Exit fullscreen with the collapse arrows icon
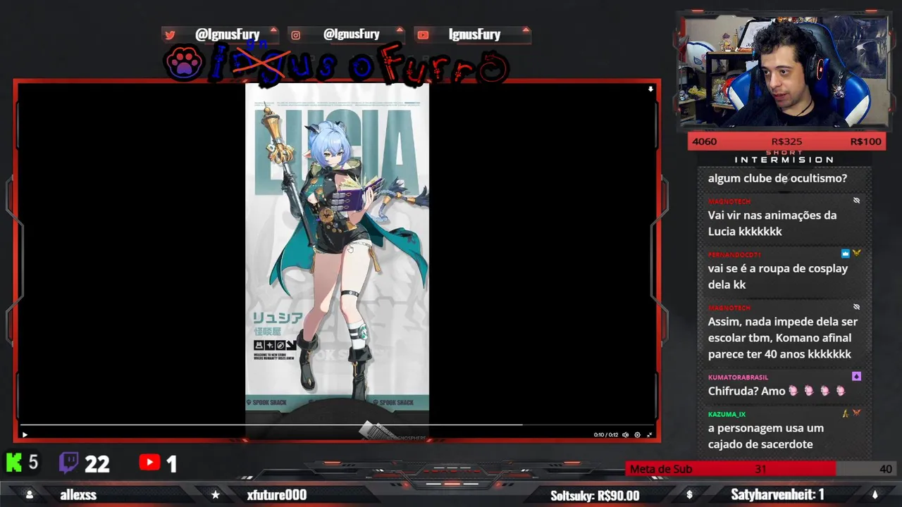The width and height of the screenshot is (902, 507). pos(649,435)
